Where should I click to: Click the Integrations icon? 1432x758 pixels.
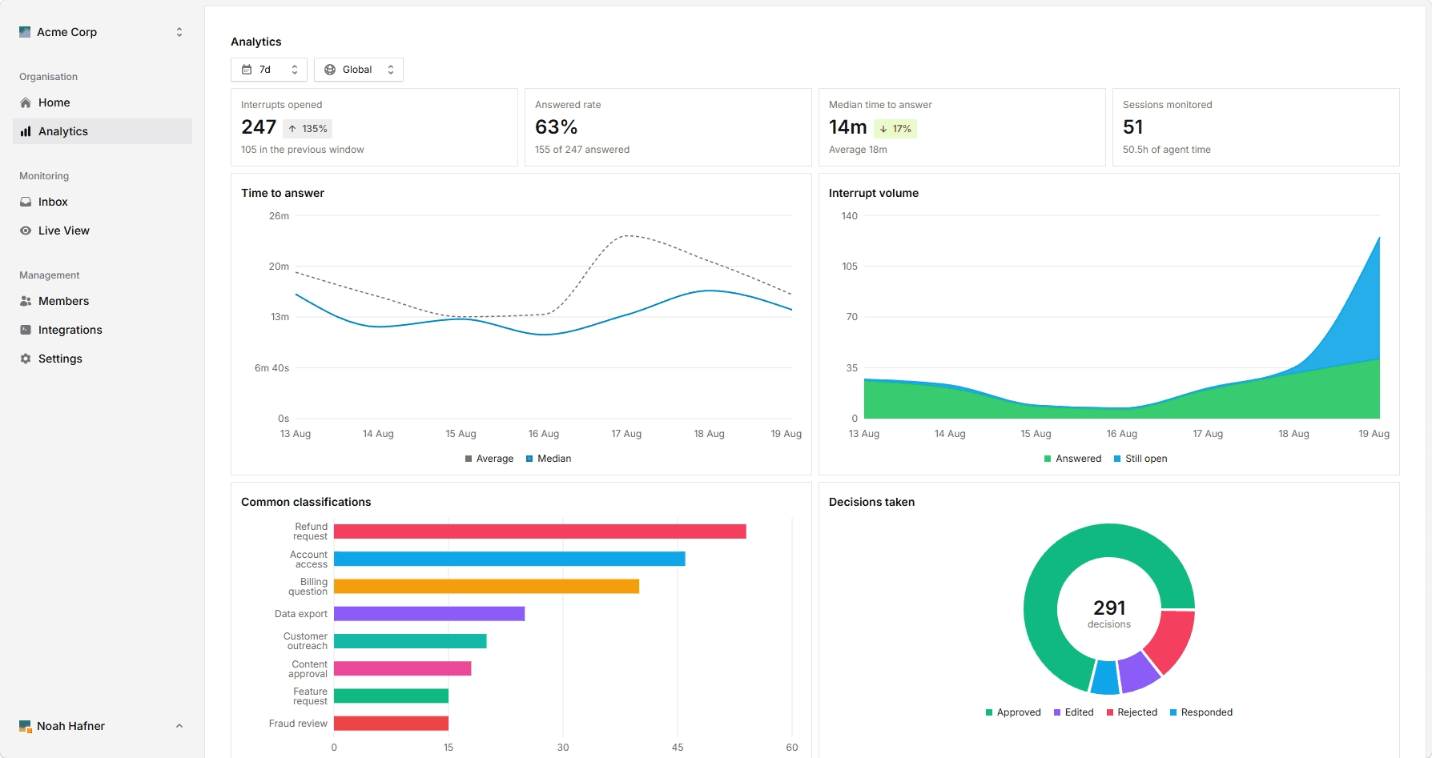[x=26, y=330]
